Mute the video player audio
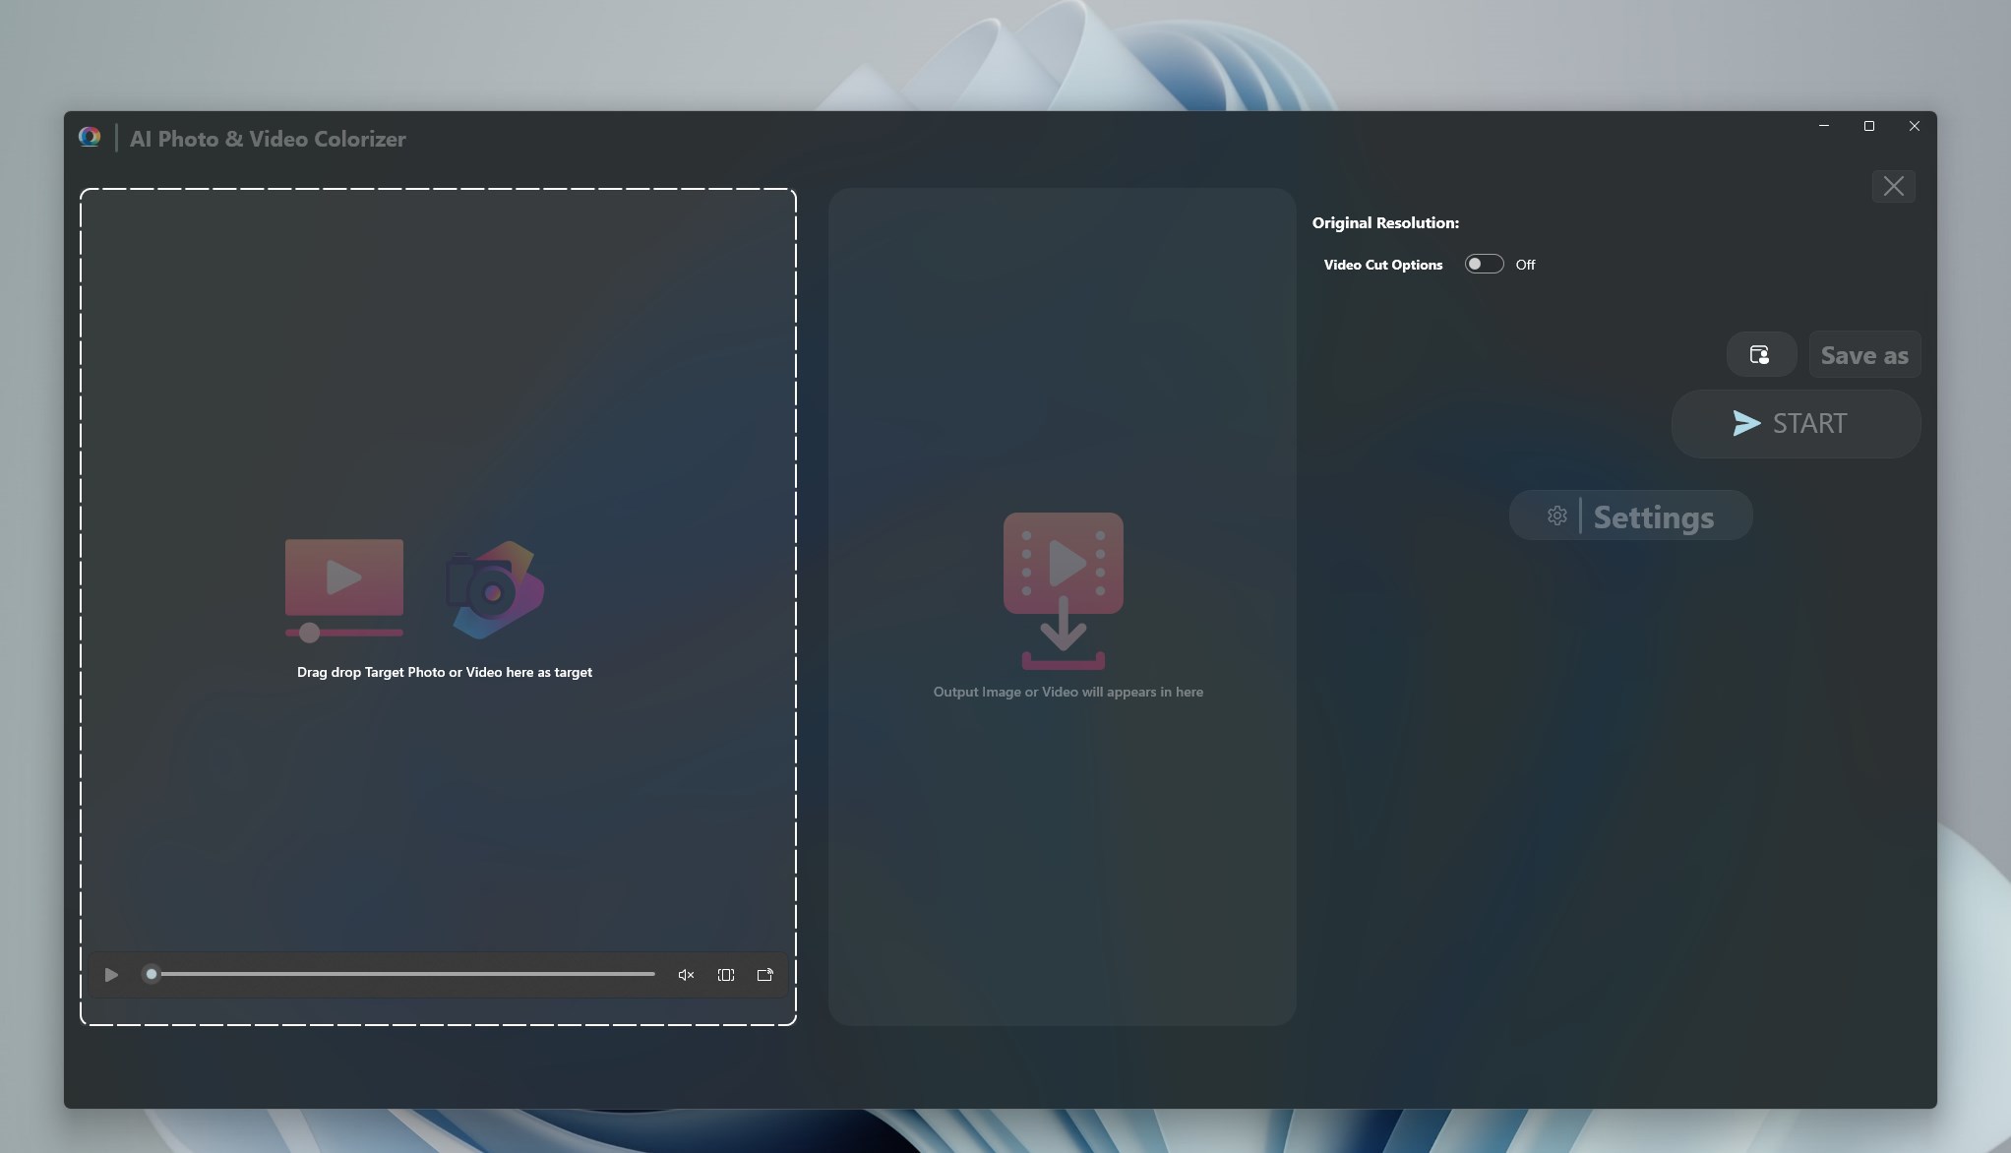The height and width of the screenshot is (1153, 2011). pos(686,975)
